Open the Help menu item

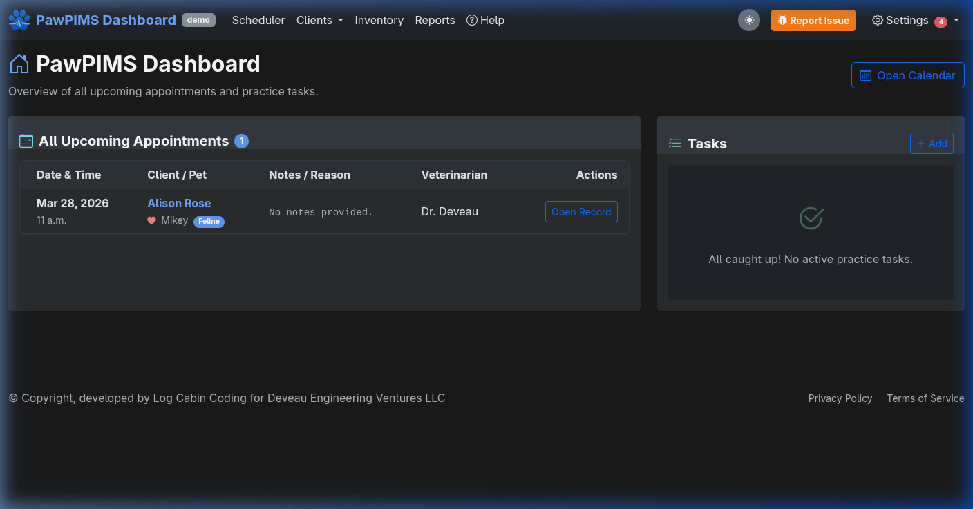coord(486,20)
